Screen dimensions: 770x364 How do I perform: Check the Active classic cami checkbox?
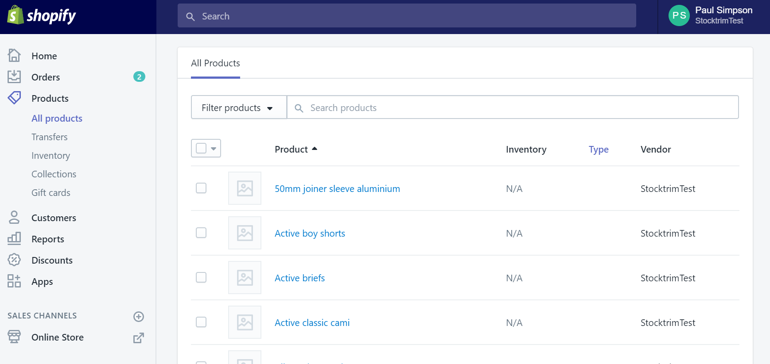click(201, 322)
